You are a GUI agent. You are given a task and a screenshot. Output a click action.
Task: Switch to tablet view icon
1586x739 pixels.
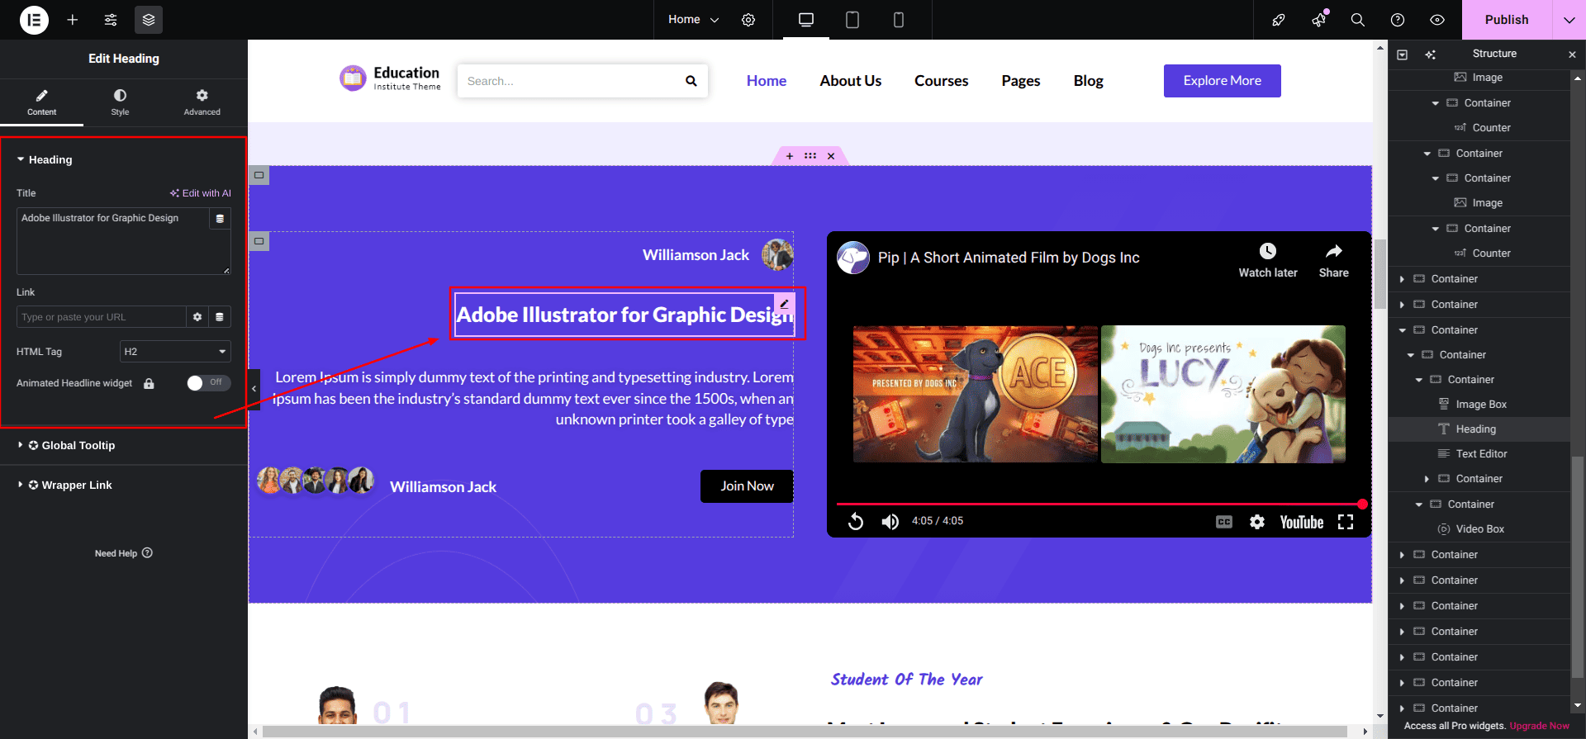[x=852, y=20]
